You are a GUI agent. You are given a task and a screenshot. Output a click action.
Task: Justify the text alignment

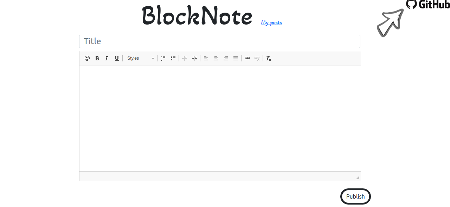pos(236,58)
